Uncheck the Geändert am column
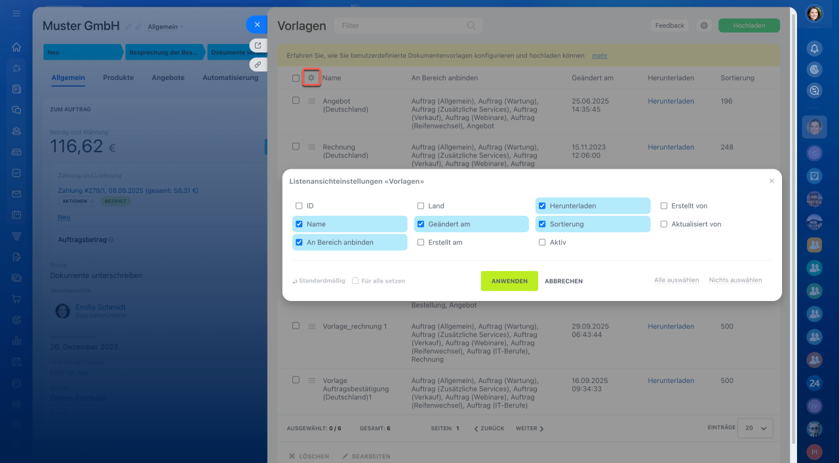This screenshot has height=463, width=839. point(421,224)
